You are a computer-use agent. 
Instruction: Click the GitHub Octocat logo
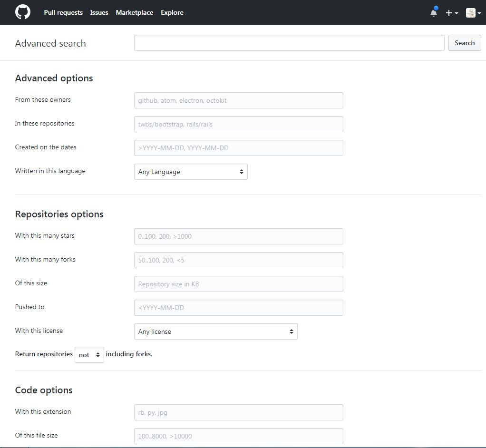(23, 12)
